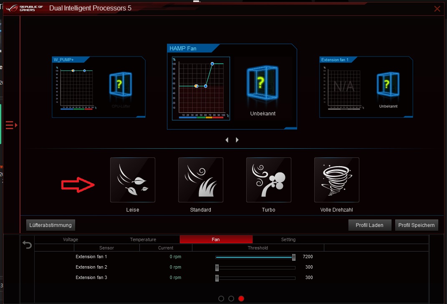Click the back arrow icon in monitor panel
This screenshot has height=304, width=447.
pos(27,244)
